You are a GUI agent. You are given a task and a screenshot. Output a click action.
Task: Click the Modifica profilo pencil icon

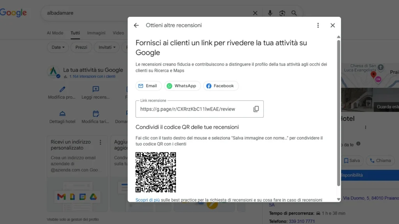(62, 89)
